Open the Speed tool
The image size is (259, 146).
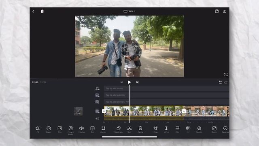point(49,129)
